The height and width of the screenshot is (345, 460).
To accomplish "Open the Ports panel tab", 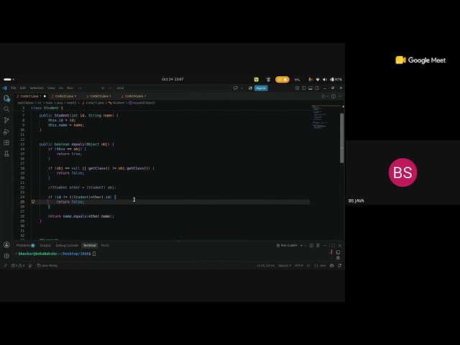I will pyautogui.click(x=105, y=245).
